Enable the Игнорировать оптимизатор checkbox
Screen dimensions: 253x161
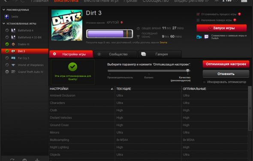(x=204, y=82)
